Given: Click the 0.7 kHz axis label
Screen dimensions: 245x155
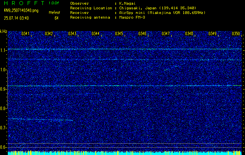Looking at the screenshot, I should tap(3, 128).
